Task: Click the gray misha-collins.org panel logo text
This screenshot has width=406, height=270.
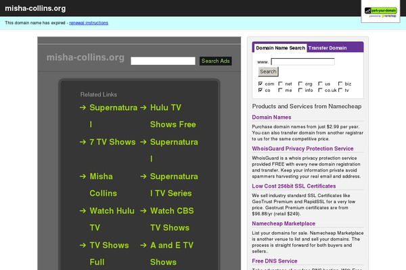Action: 85,57
